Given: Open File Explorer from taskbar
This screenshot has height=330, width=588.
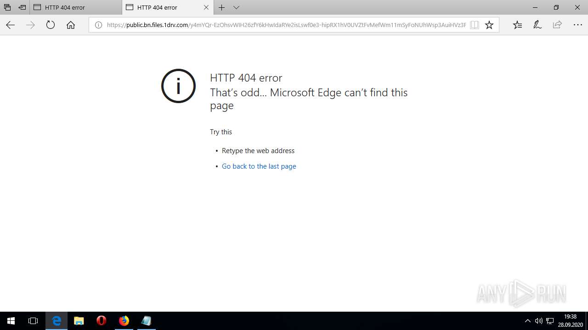Looking at the screenshot, I should [x=79, y=321].
